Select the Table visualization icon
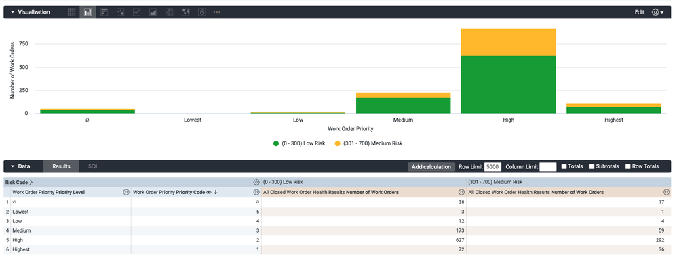The height and width of the screenshot is (267, 677). (x=72, y=12)
